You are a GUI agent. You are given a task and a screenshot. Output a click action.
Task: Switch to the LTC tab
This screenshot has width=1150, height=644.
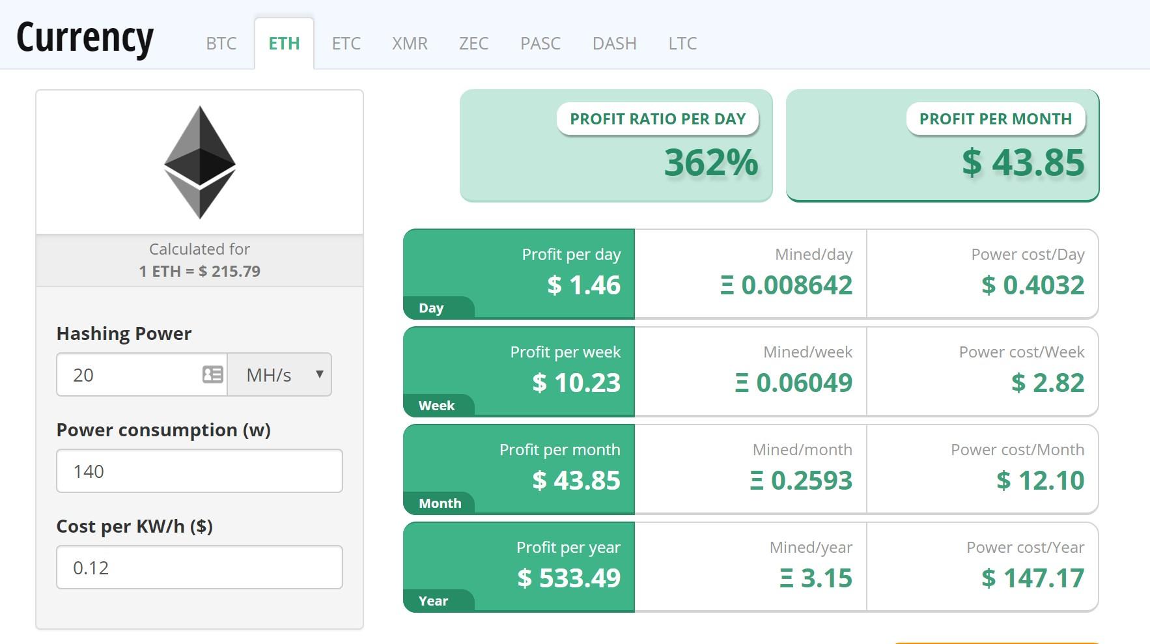(682, 44)
